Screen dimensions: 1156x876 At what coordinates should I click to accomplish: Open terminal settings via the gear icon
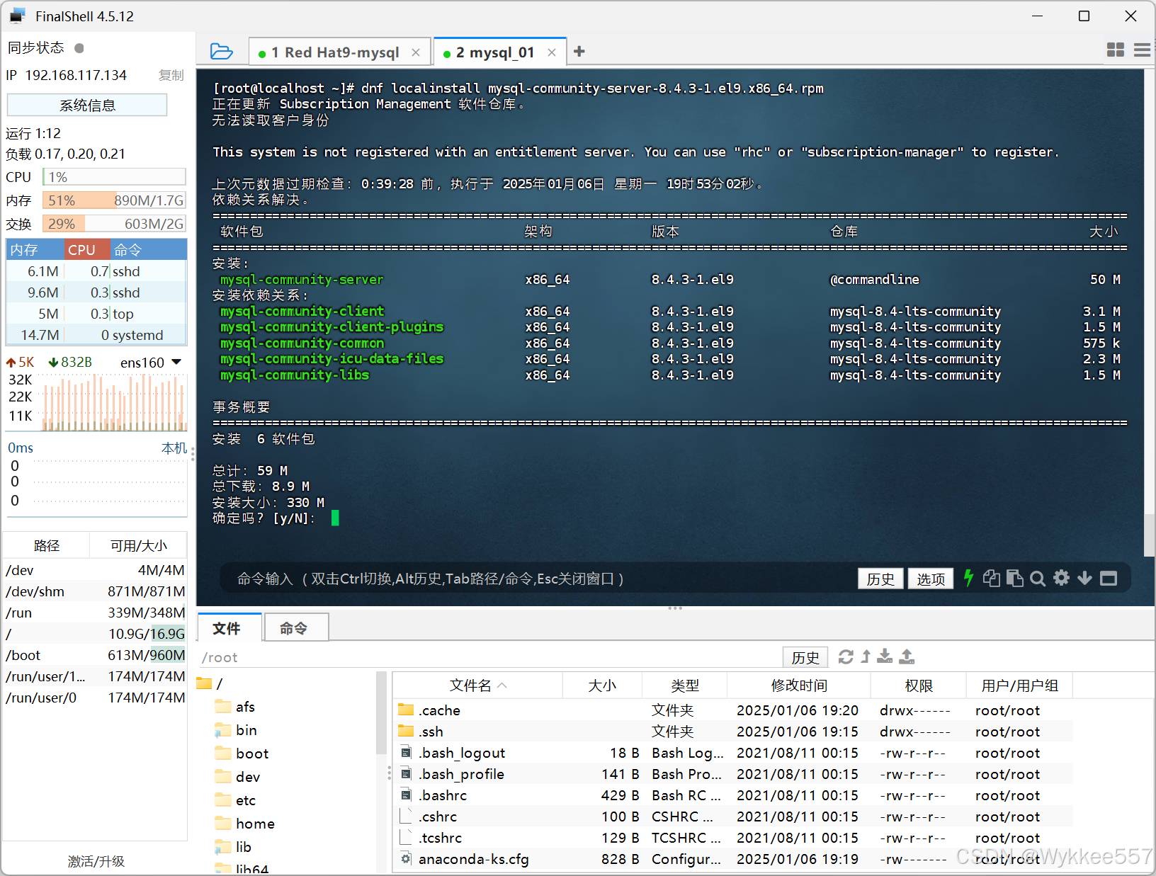[x=1062, y=579]
